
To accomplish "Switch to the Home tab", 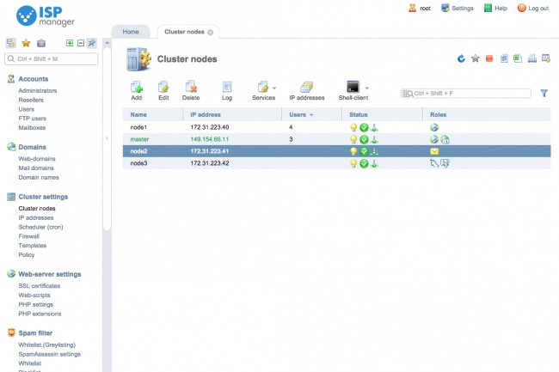I will [x=131, y=31].
